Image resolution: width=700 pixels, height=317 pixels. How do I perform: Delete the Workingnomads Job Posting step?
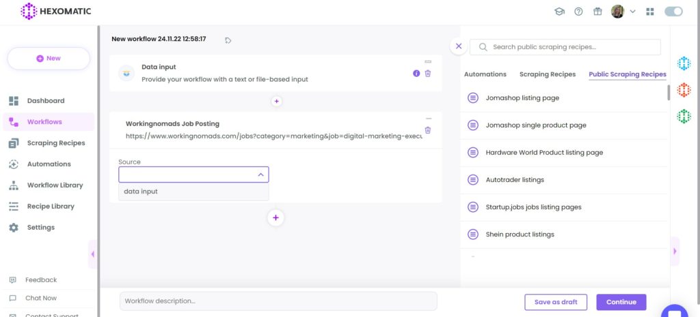pyautogui.click(x=428, y=130)
